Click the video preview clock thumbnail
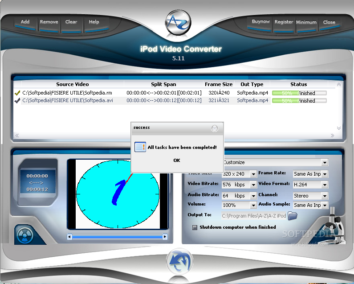The image size is (354, 284). [x=118, y=194]
